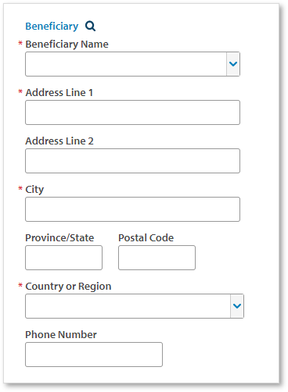
Task: Click the Postal Code label text
Action: click(146, 238)
